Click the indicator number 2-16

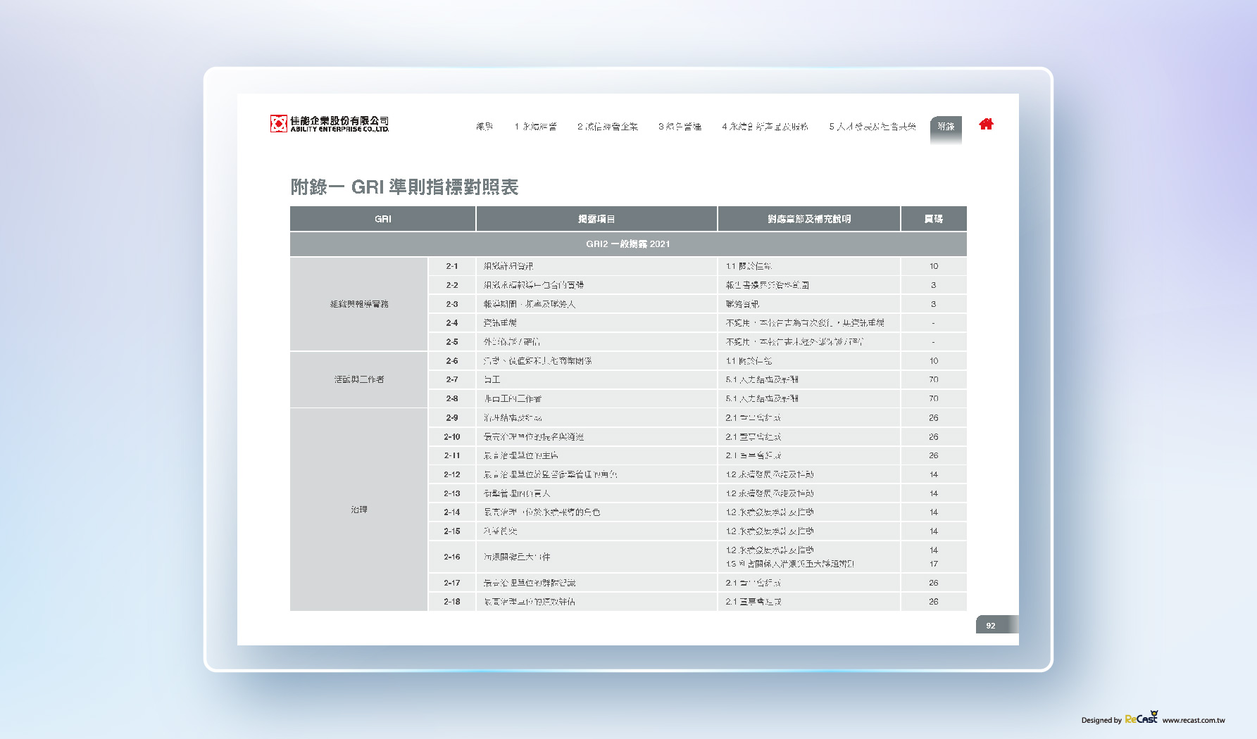[x=452, y=557]
